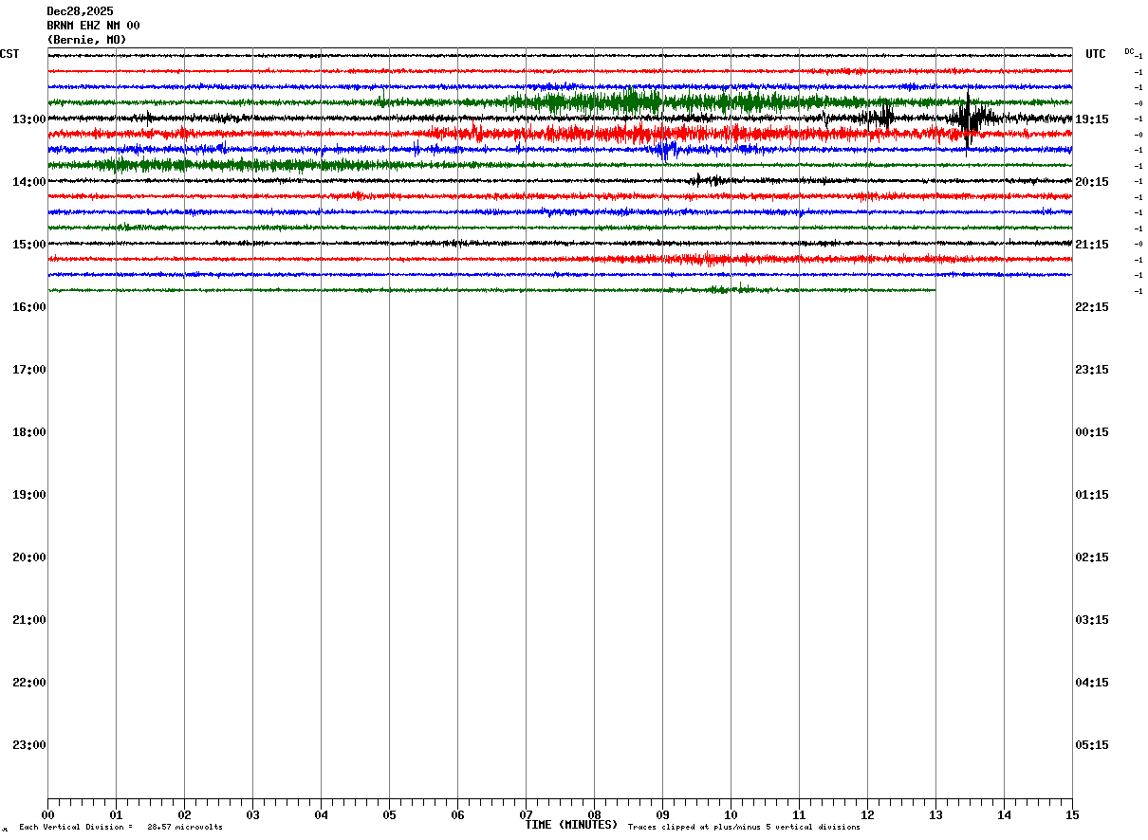Click minute 10 on the time axis
1148x840 pixels.
[731, 815]
